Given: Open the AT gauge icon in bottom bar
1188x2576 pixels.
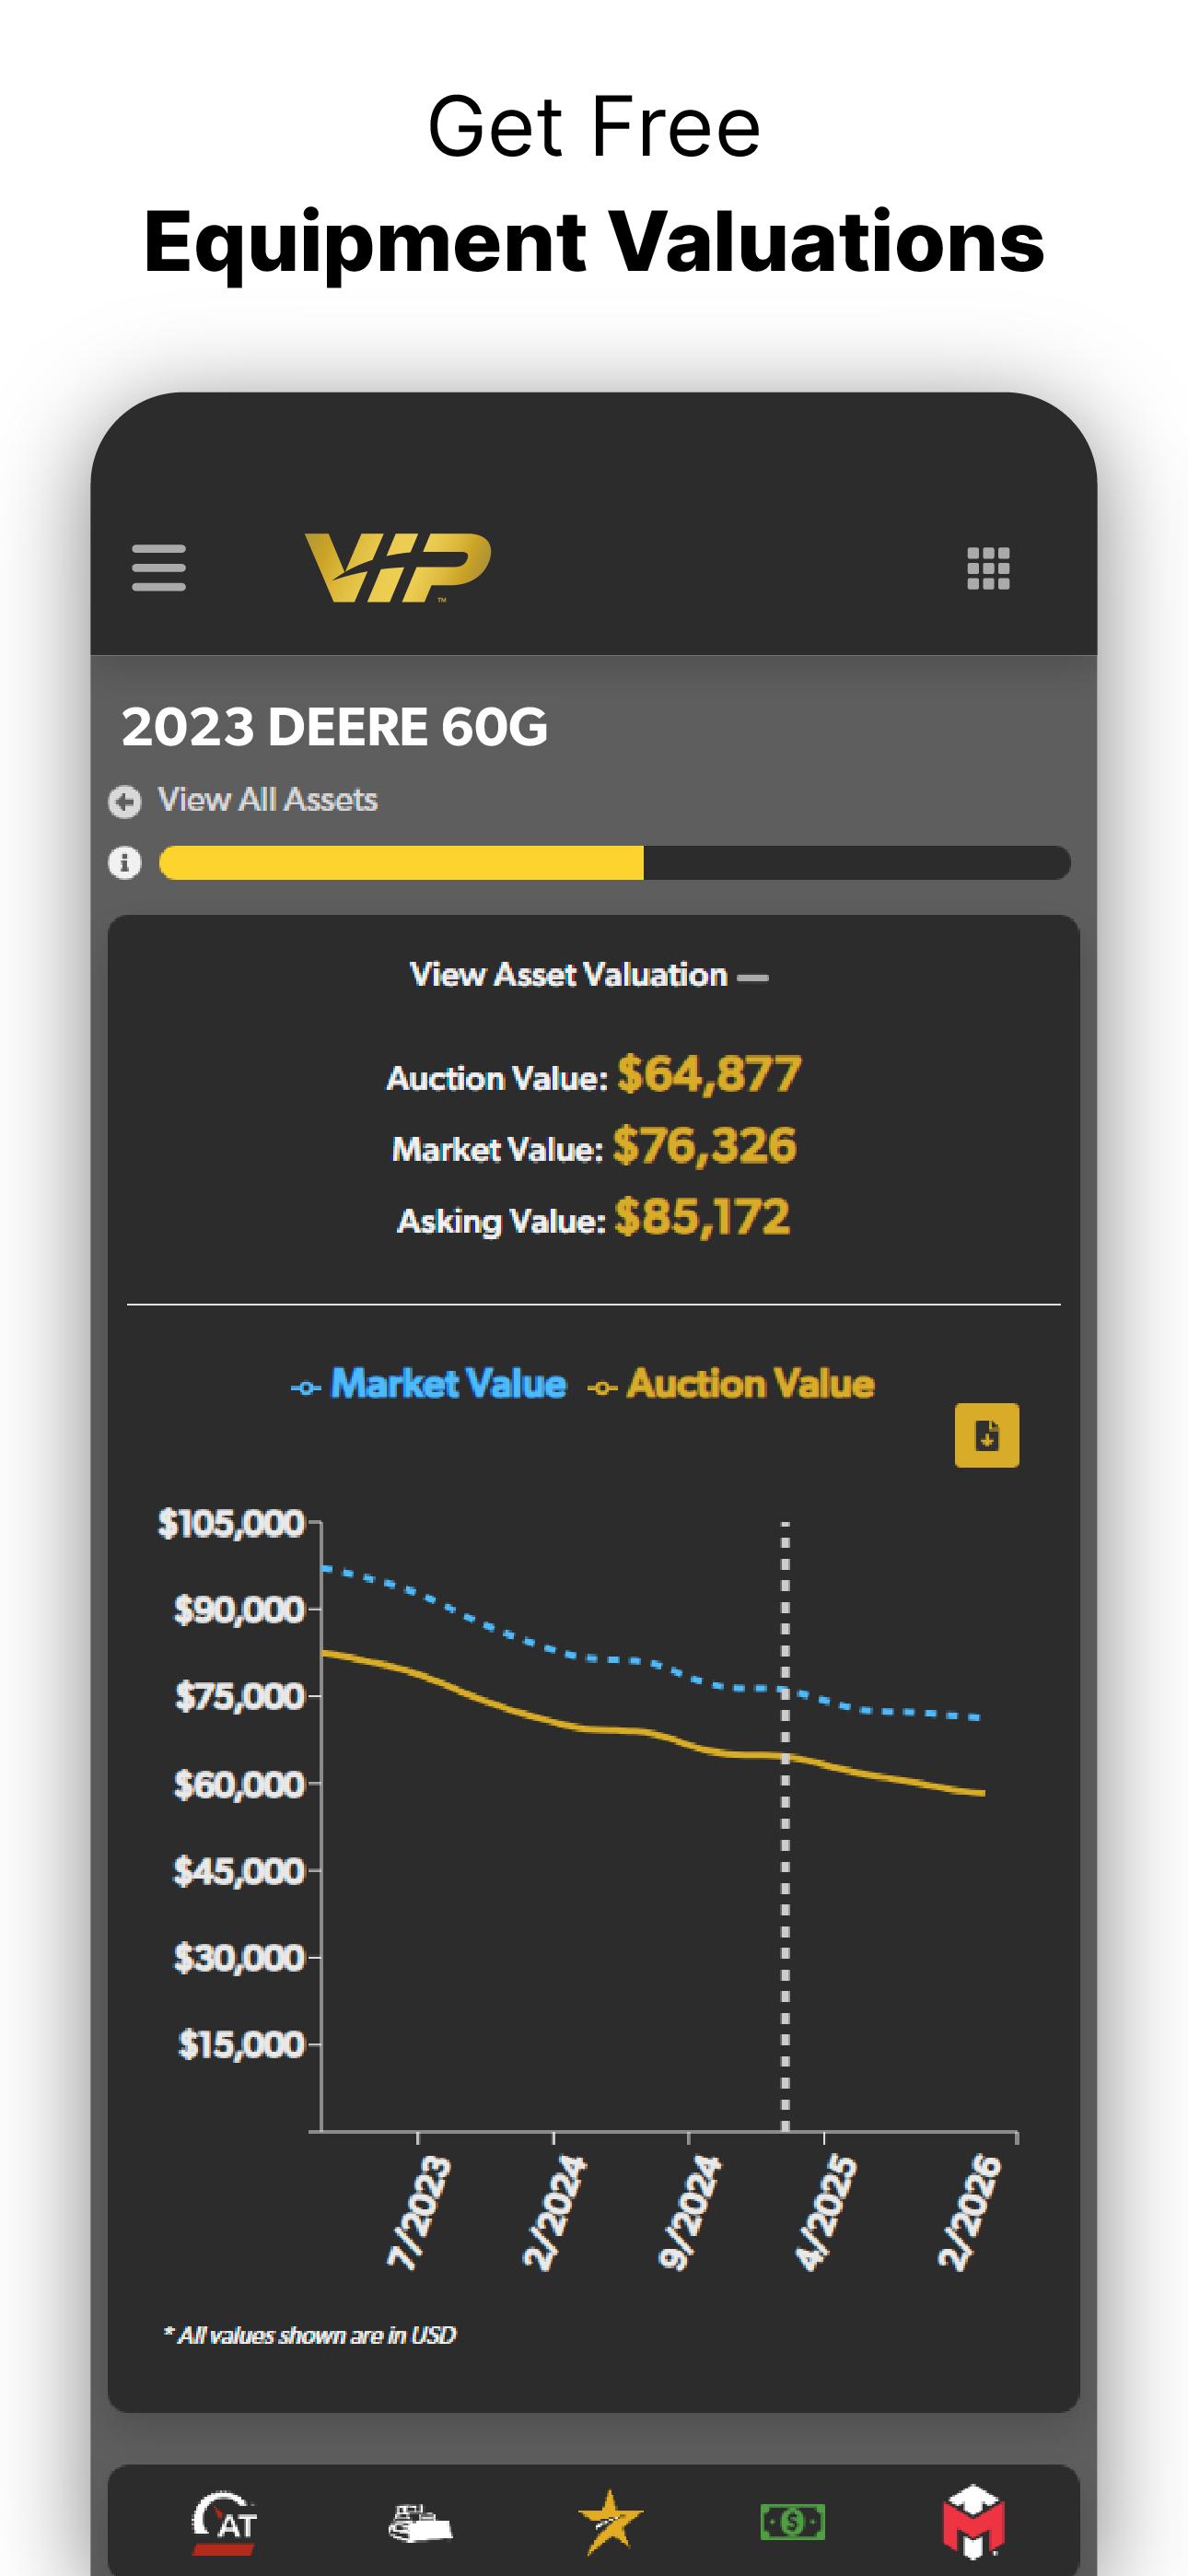Looking at the screenshot, I should tap(225, 2521).
